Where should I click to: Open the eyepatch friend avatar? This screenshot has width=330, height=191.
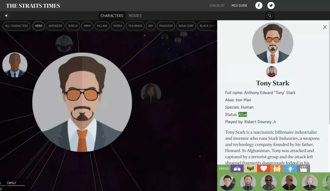point(289,182)
